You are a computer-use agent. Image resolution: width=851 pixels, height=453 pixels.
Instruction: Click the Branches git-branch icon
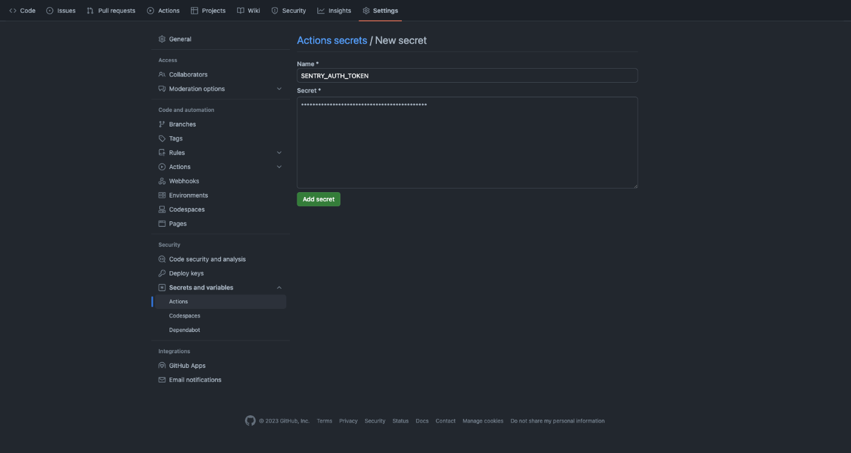[x=162, y=124]
